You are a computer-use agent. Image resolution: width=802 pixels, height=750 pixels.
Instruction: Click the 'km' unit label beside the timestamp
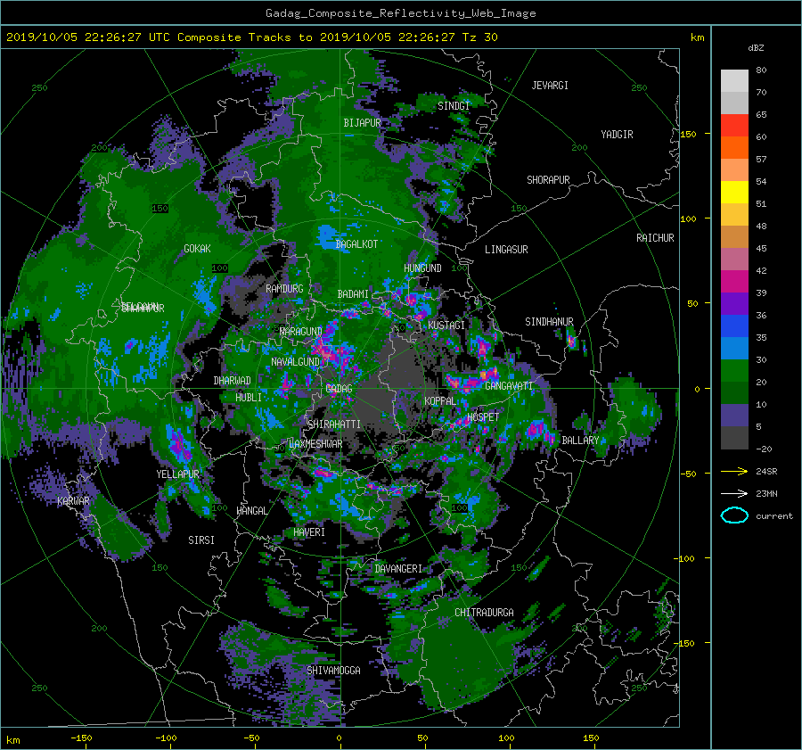click(x=698, y=37)
